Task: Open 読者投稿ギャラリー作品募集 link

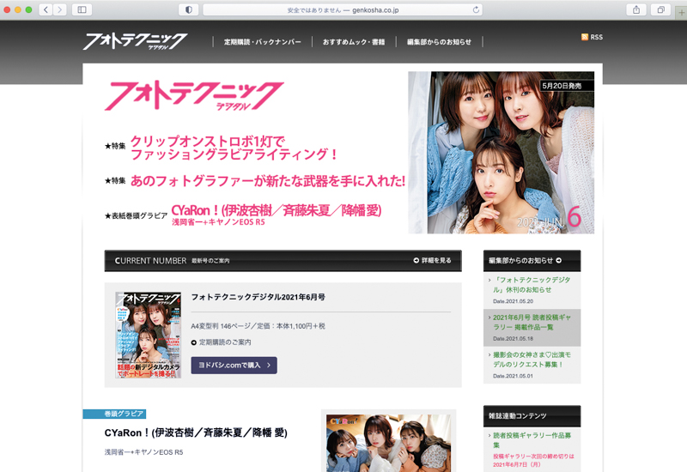Action: [x=532, y=440]
